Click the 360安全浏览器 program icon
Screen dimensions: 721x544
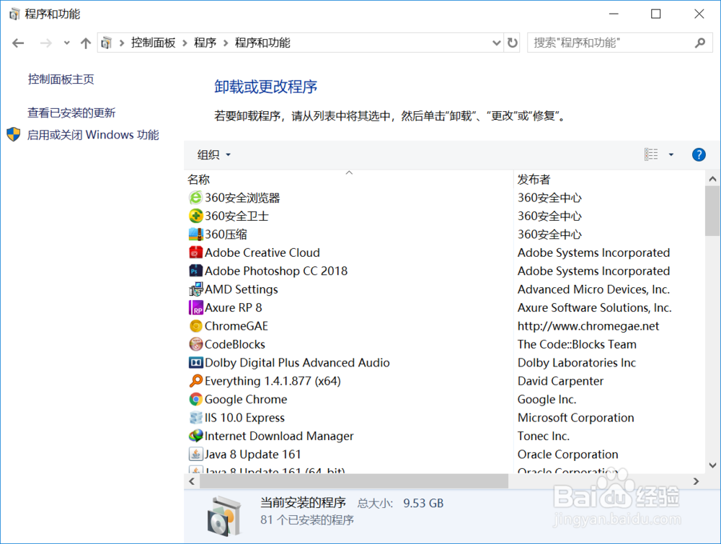[x=196, y=198]
